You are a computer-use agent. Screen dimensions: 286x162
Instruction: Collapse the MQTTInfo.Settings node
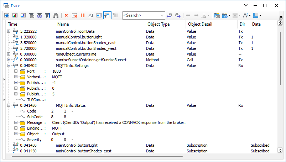(9, 65)
